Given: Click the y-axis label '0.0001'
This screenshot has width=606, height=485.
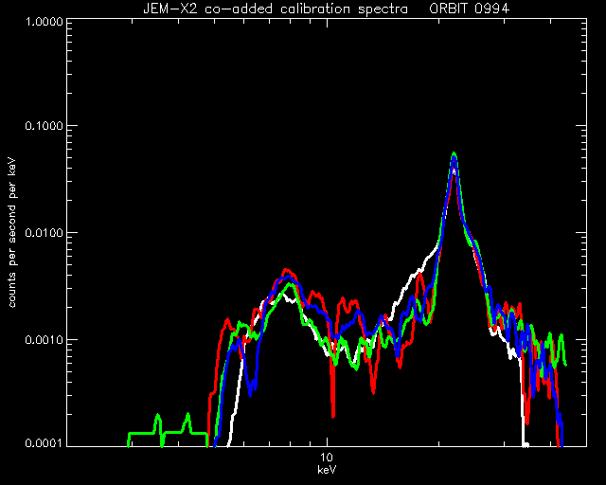Looking at the screenshot, I should (x=44, y=442).
